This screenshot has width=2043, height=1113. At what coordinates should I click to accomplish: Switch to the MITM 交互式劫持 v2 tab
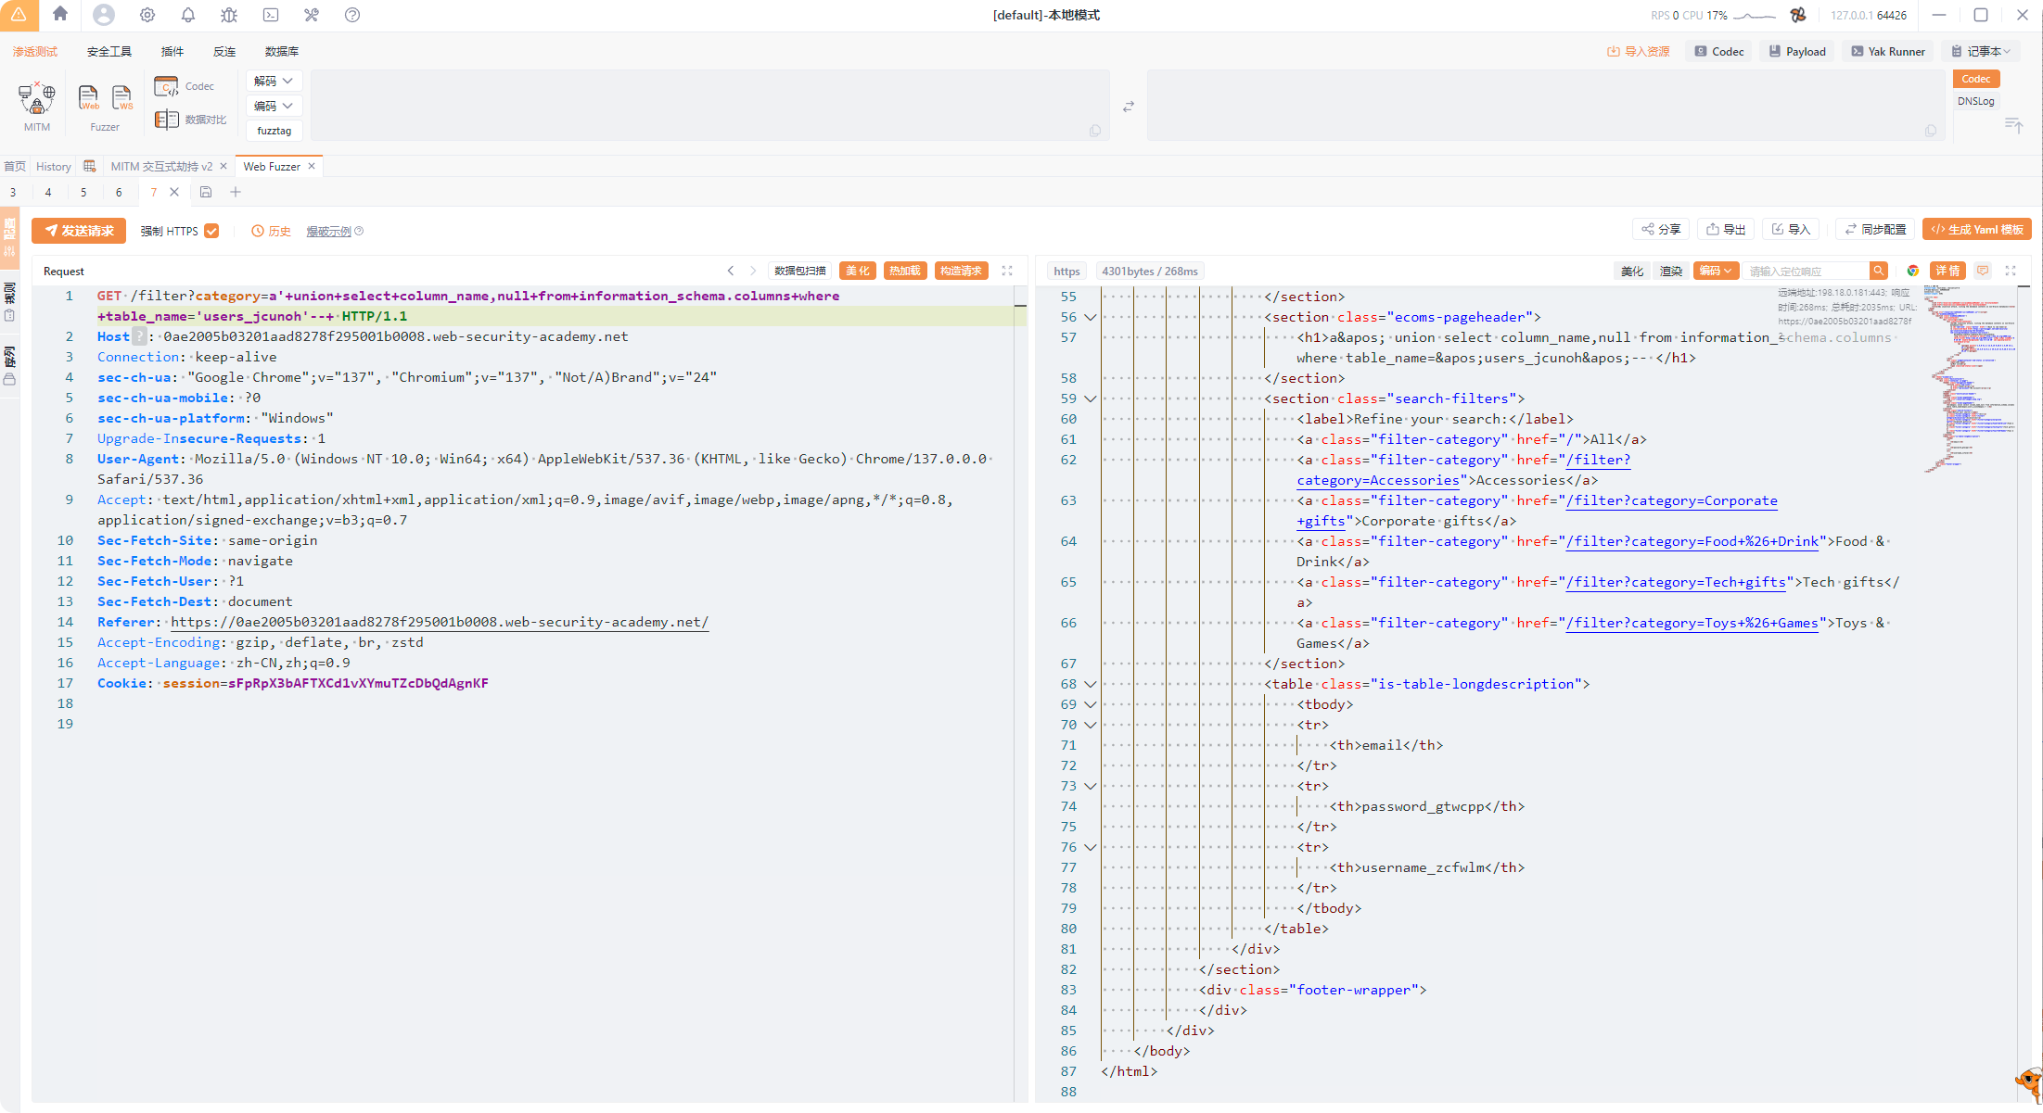[x=161, y=166]
